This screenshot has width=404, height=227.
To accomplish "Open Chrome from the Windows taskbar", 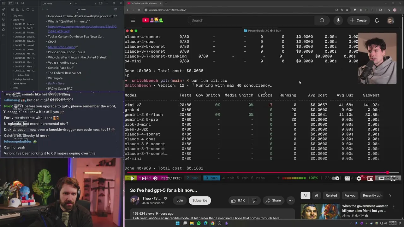I will coord(212,223).
